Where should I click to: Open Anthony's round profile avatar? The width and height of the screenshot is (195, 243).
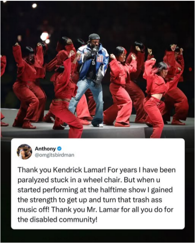pyautogui.click(x=24, y=152)
